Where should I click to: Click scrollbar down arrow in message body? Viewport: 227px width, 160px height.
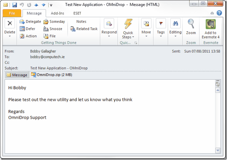point(218,150)
